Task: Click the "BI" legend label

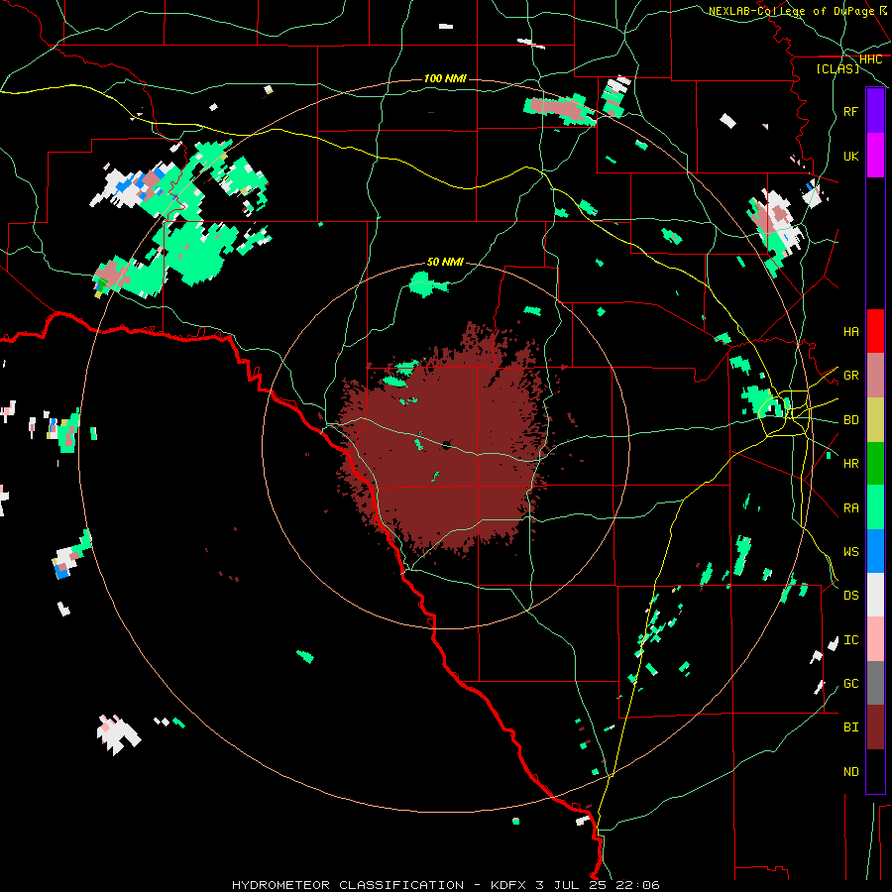Action: (850, 727)
